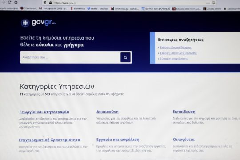The height and width of the screenshot is (160, 240).
Task: Submit search with the magnifier button
Action: (125, 57)
